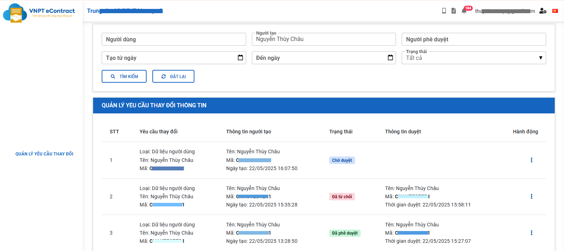Select Quản lý yêu cầu thay đổi menu
Image resolution: width=564 pixels, height=251 pixels.
[x=44, y=154]
